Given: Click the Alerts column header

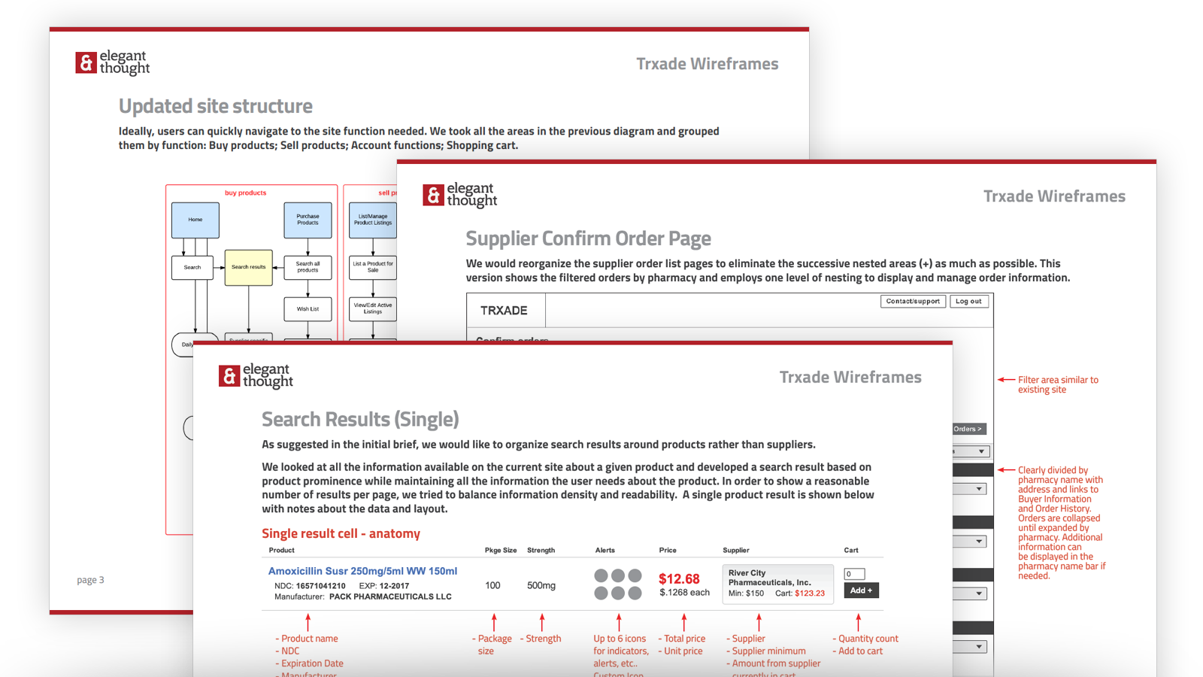Looking at the screenshot, I should (605, 551).
